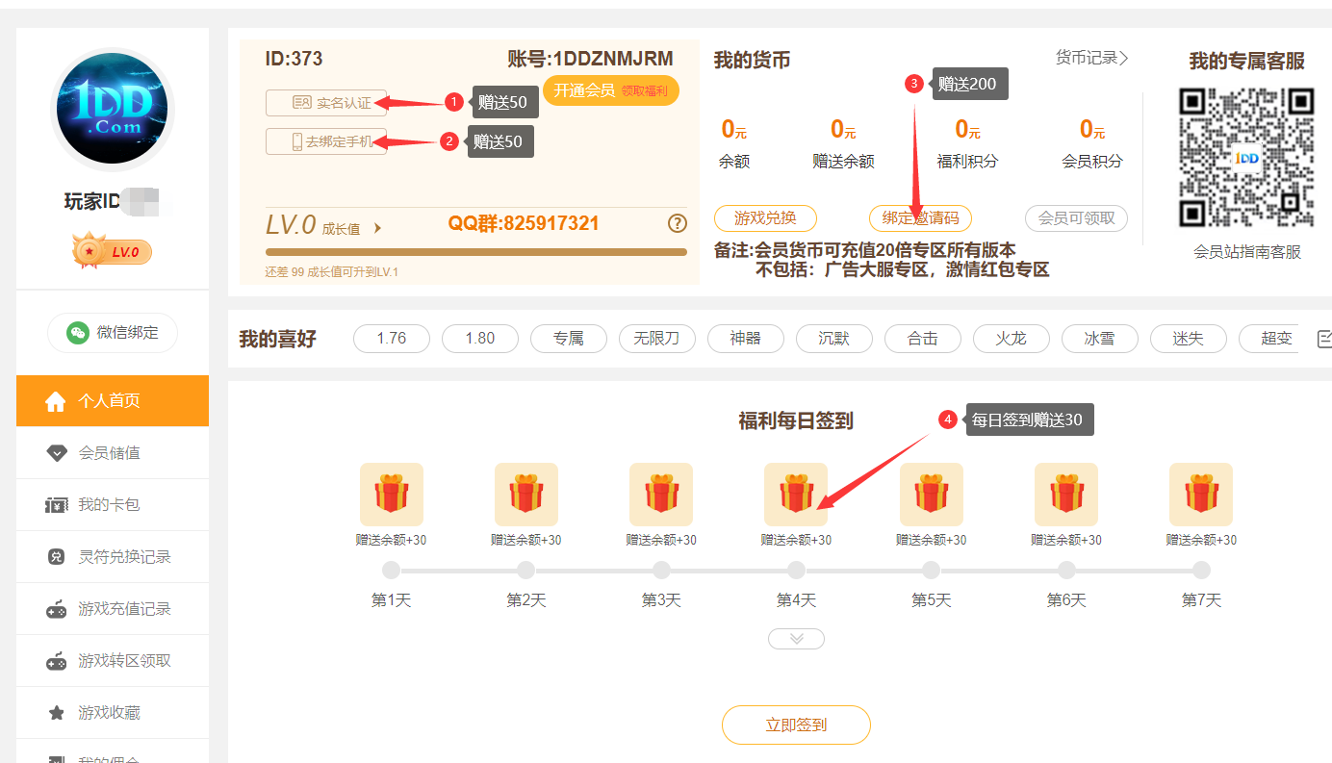Screen dimensions: 1332x763
Task: Click the WeChat binding icon
Action: pos(77,333)
